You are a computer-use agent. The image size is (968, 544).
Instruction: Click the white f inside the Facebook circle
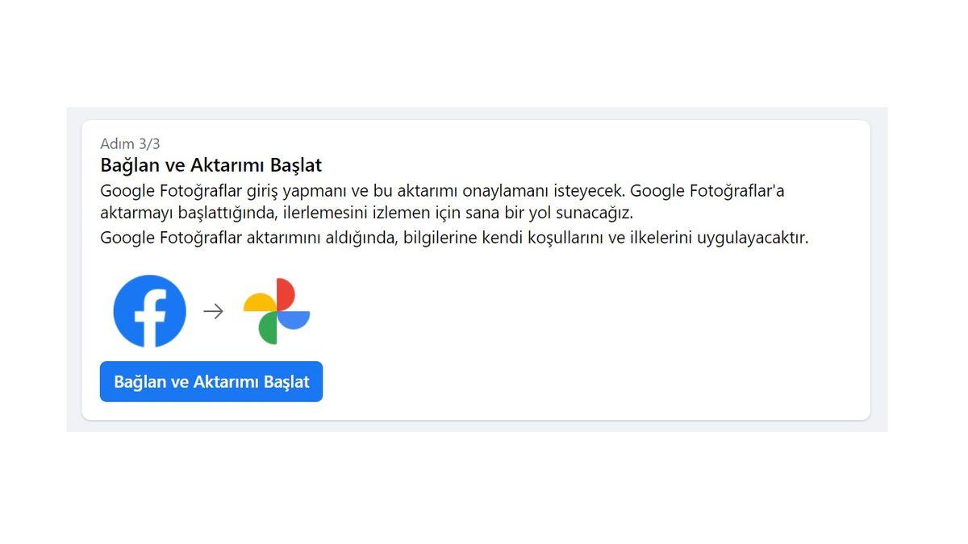pos(152,314)
